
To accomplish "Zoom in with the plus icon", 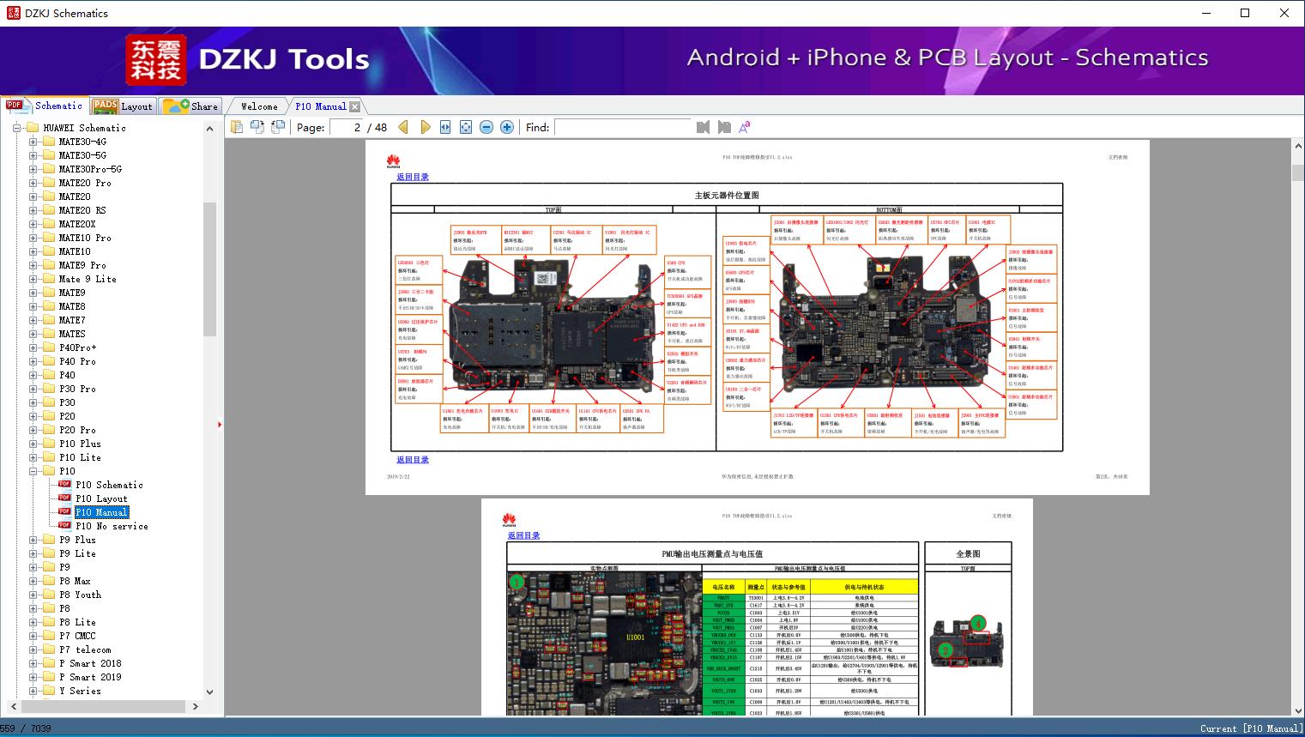I will [507, 127].
